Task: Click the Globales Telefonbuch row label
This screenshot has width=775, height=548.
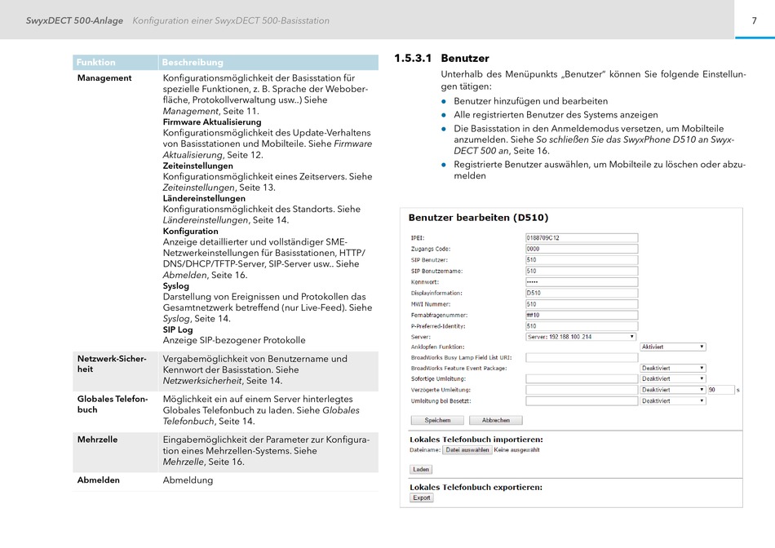Action: point(113,404)
